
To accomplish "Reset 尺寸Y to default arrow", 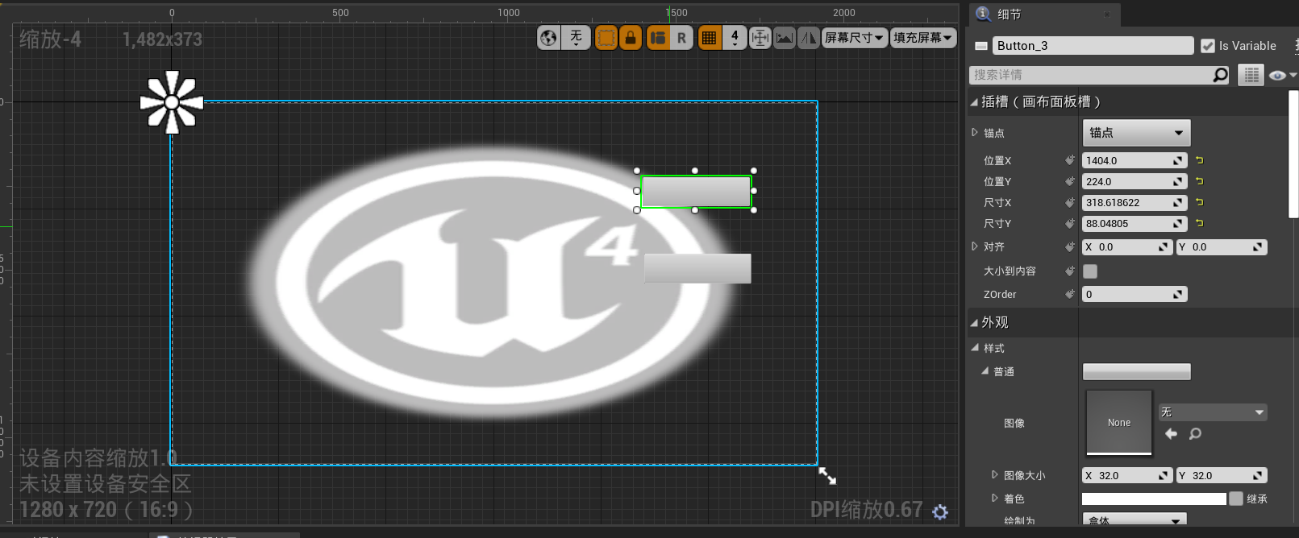I will tap(1200, 223).
